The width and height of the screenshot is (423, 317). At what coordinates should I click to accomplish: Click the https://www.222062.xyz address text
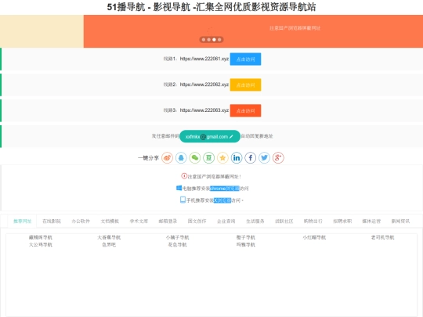click(x=204, y=85)
